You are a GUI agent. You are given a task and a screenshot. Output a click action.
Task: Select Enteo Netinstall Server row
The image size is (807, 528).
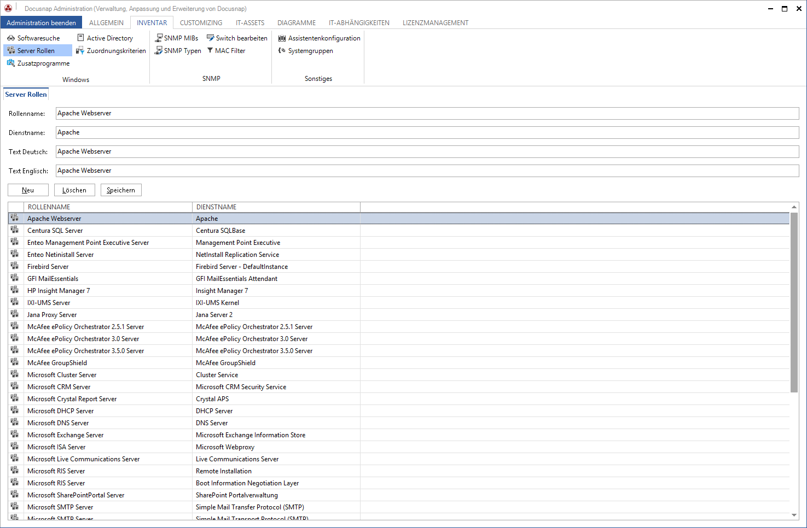399,255
